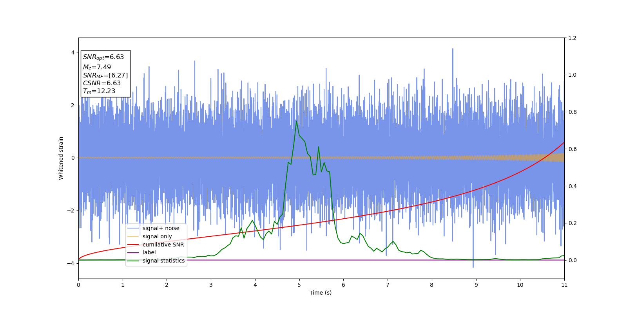The height and width of the screenshot is (313, 627).
Task: Click the x-axis tick label 11
Action: coord(564,285)
